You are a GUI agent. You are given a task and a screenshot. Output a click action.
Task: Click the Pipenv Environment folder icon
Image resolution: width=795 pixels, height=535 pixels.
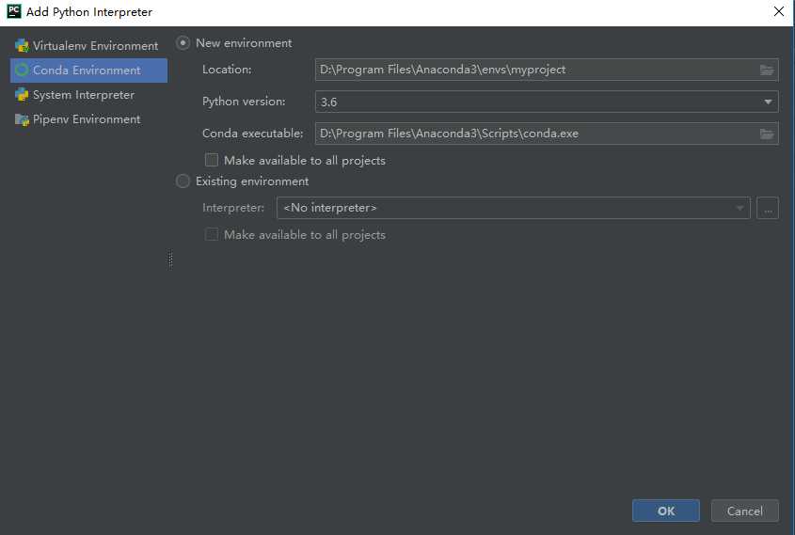(22, 119)
